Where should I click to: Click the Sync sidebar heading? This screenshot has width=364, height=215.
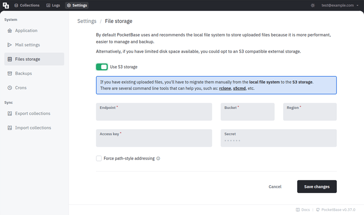coord(9,103)
